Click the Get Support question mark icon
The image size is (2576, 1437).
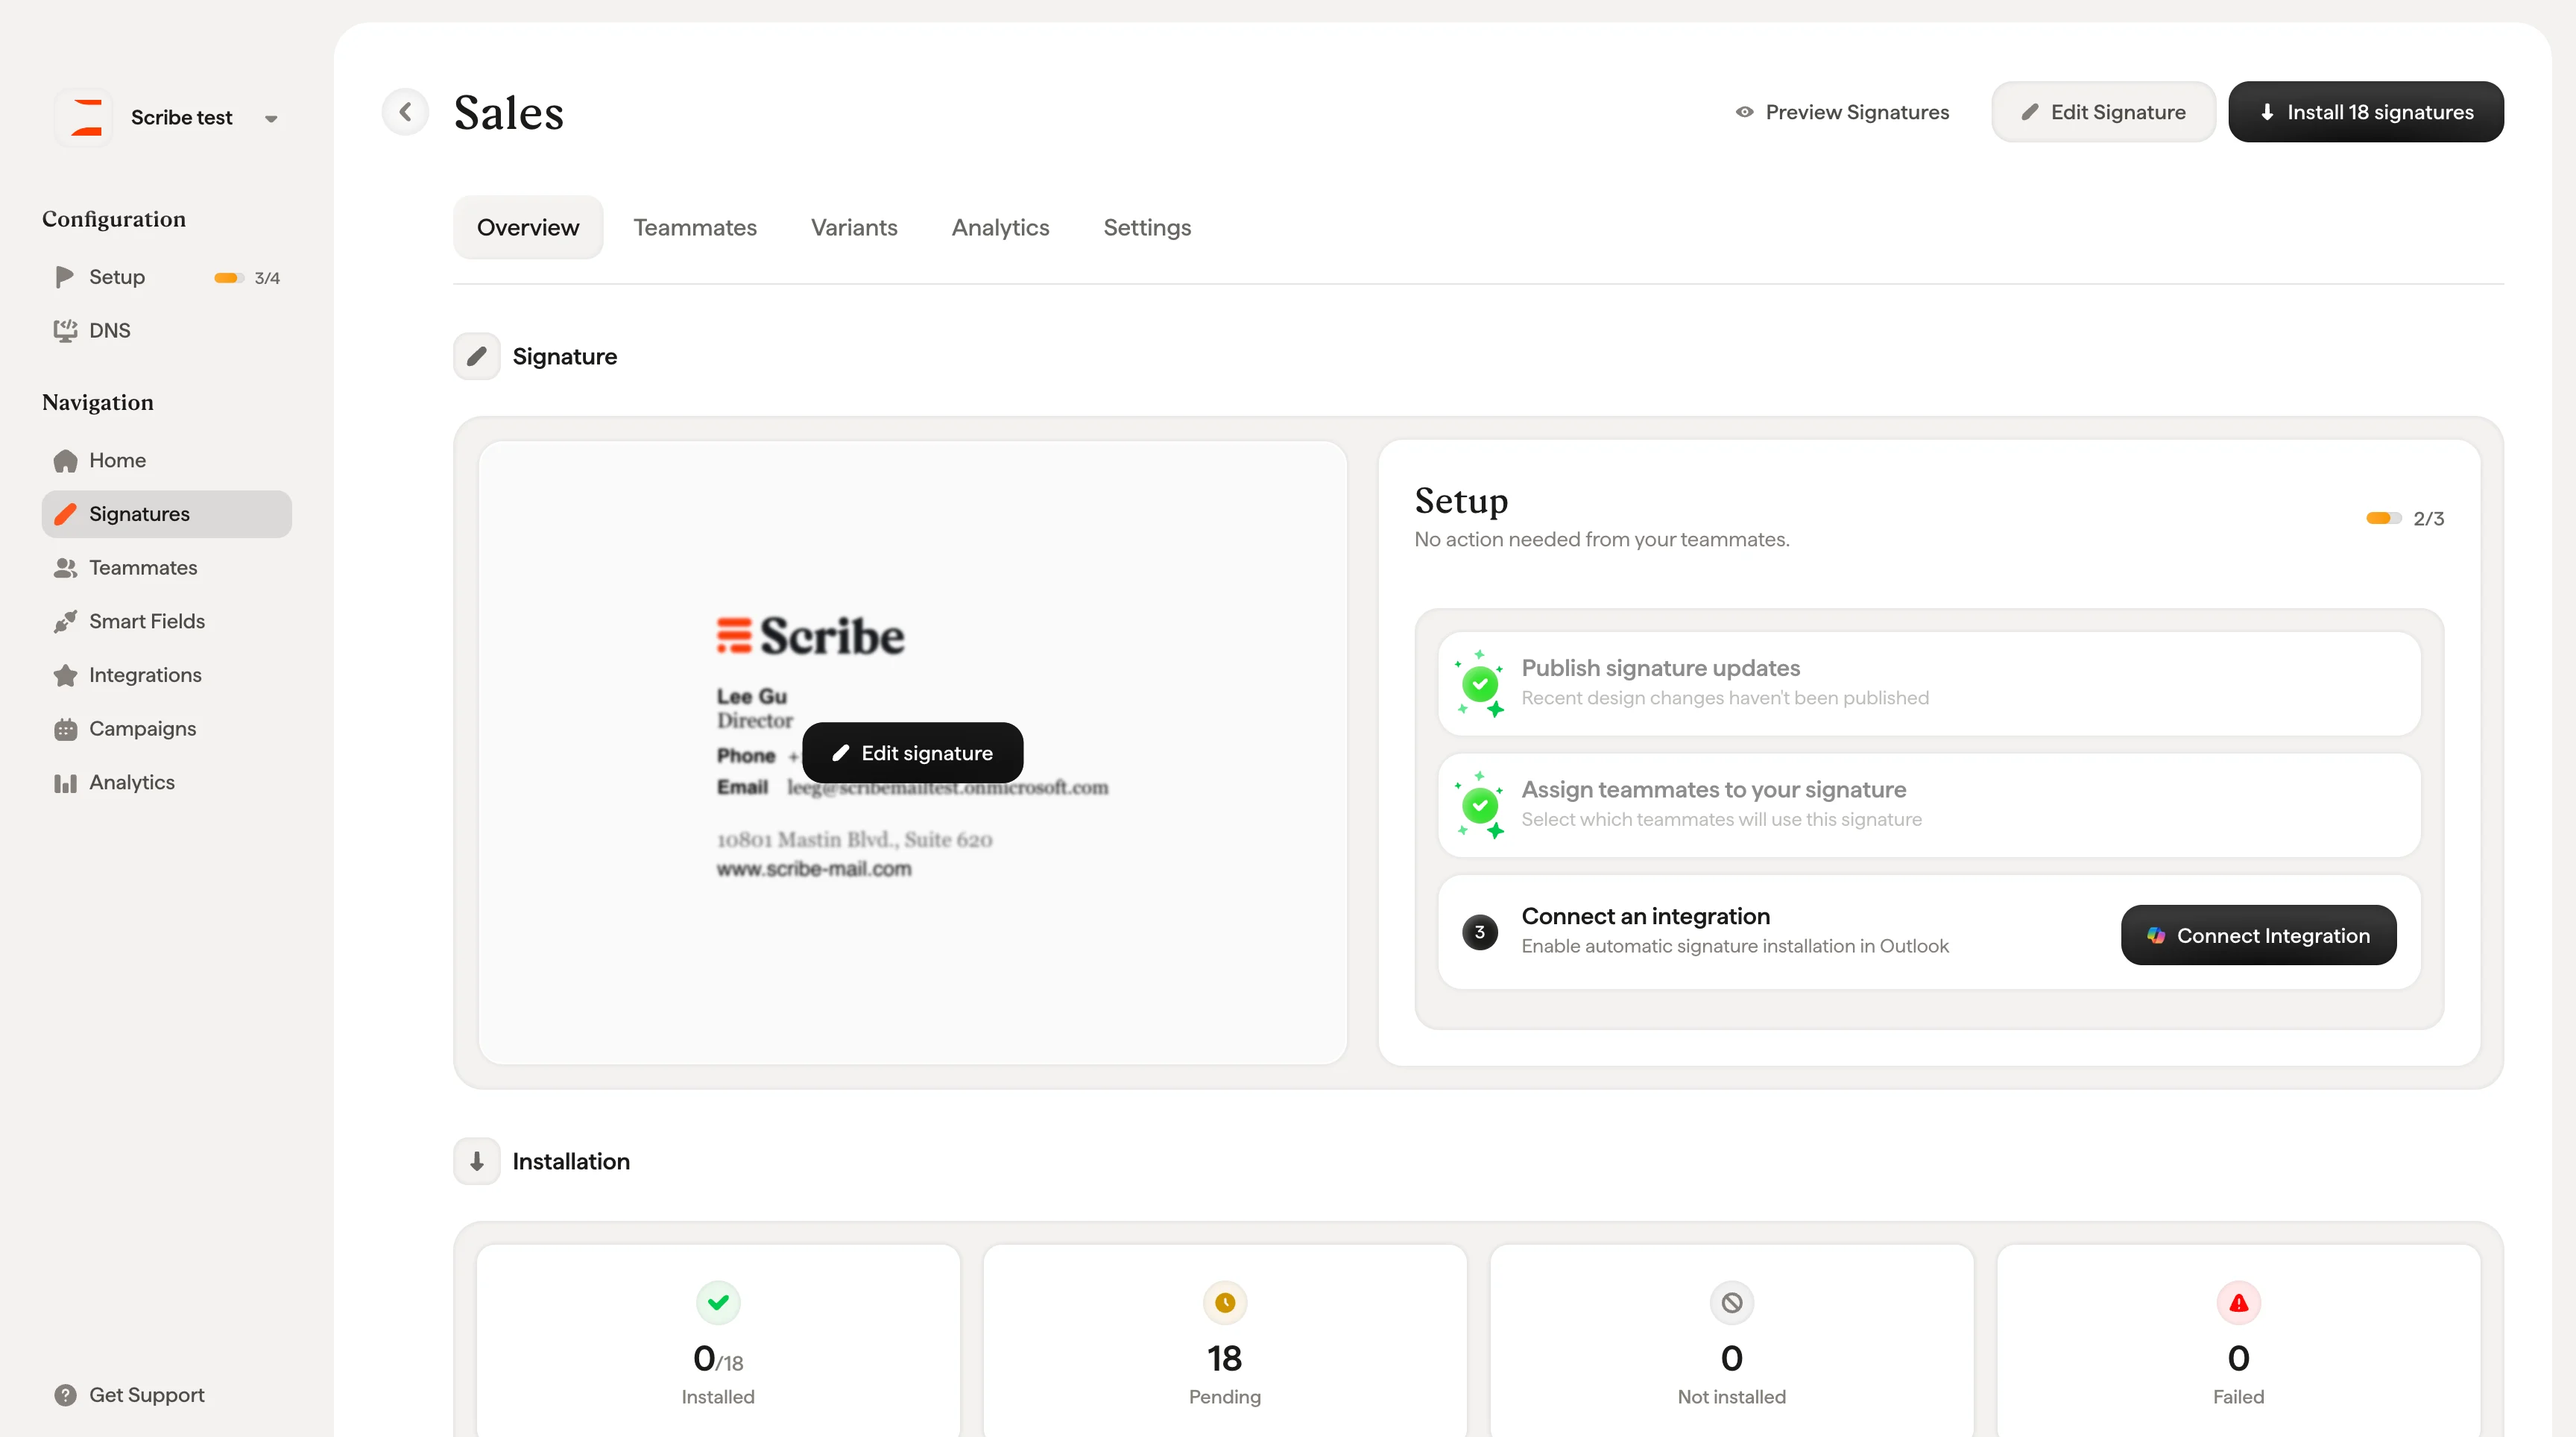[65, 1395]
